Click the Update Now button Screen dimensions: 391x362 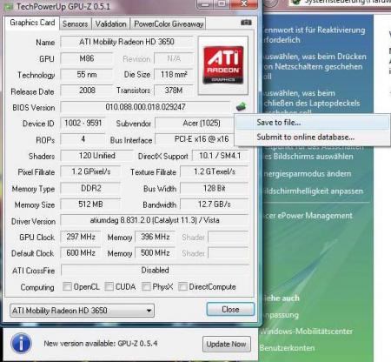coord(227,345)
